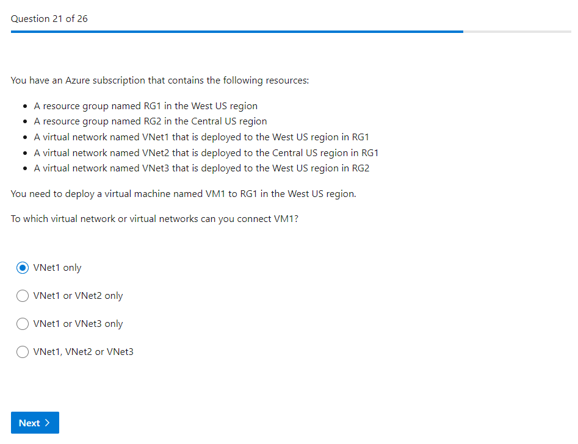
Task: Click the "To which virtual network" question text
Action: 154,219
